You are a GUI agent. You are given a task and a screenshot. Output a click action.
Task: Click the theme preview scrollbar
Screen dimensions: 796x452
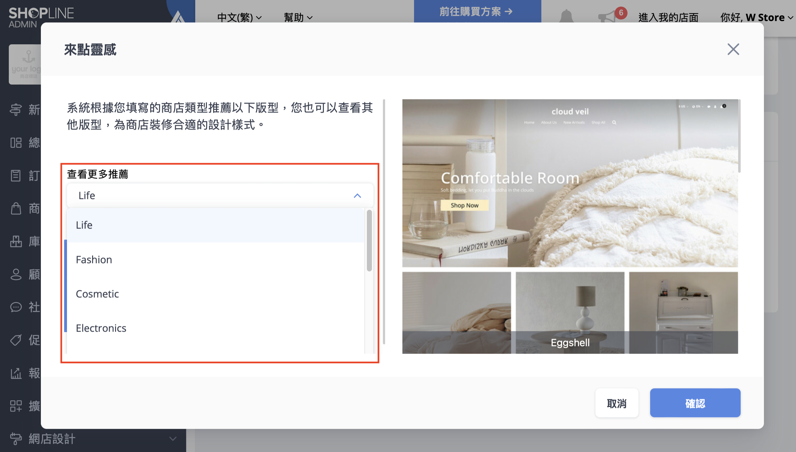[739, 136]
